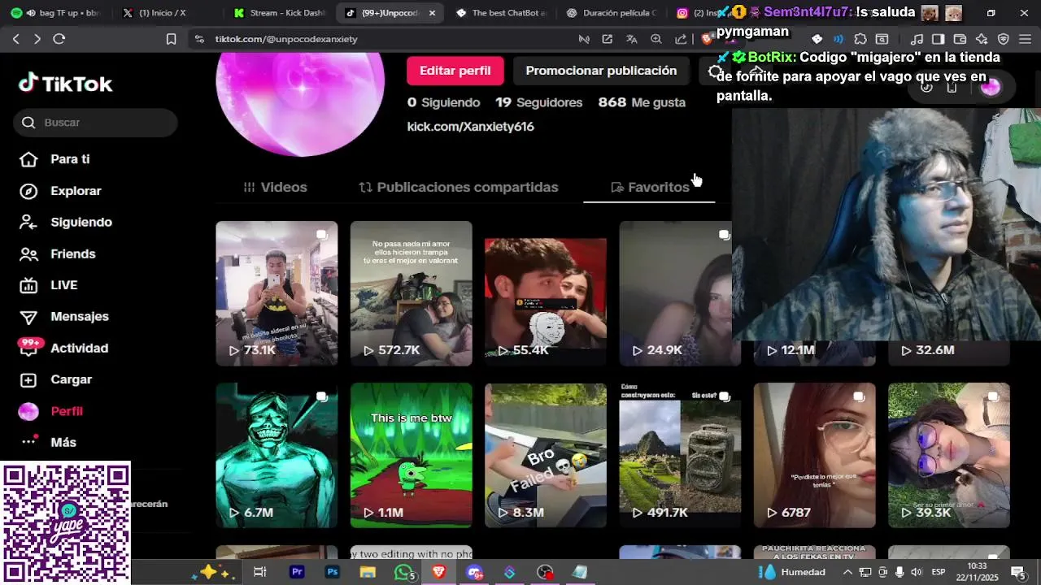Toggle the browser sidebar panel icon
Screen dimensions: 1041x585
938,39
